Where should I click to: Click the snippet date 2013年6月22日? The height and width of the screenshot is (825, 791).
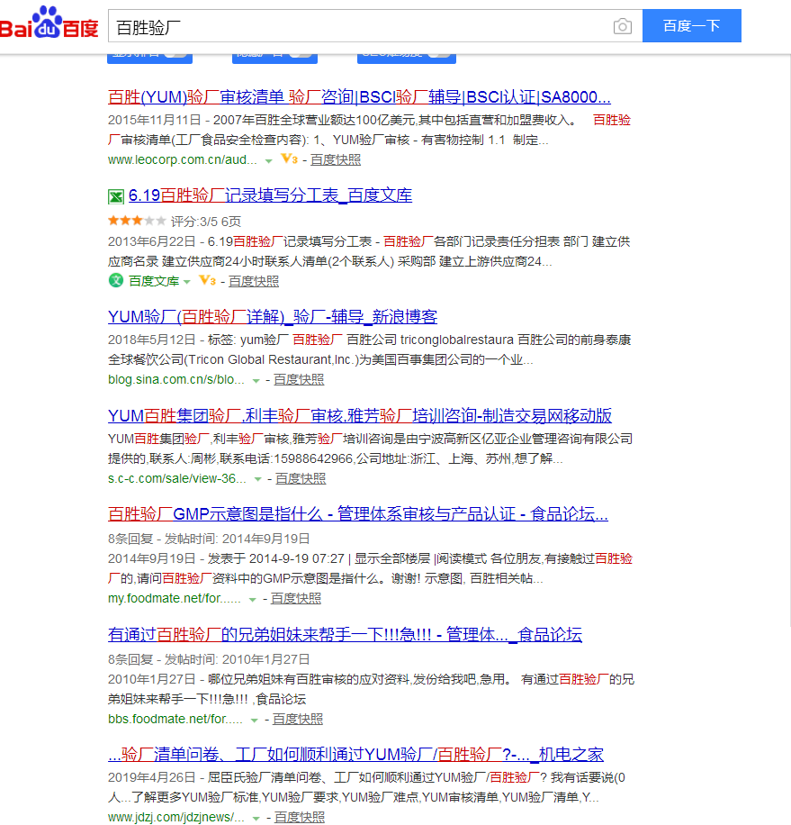pyautogui.click(x=151, y=241)
